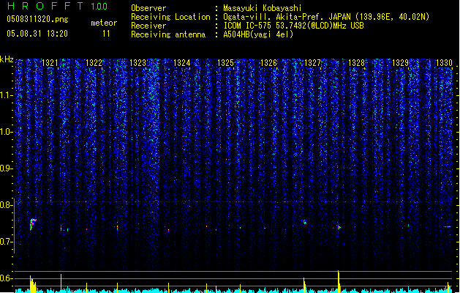Click the 1326 time marker
This screenshot has width=460, height=293.
268,63
